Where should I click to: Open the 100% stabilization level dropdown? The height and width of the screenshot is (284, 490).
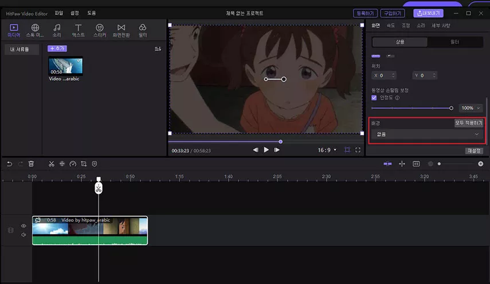(471, 108)
